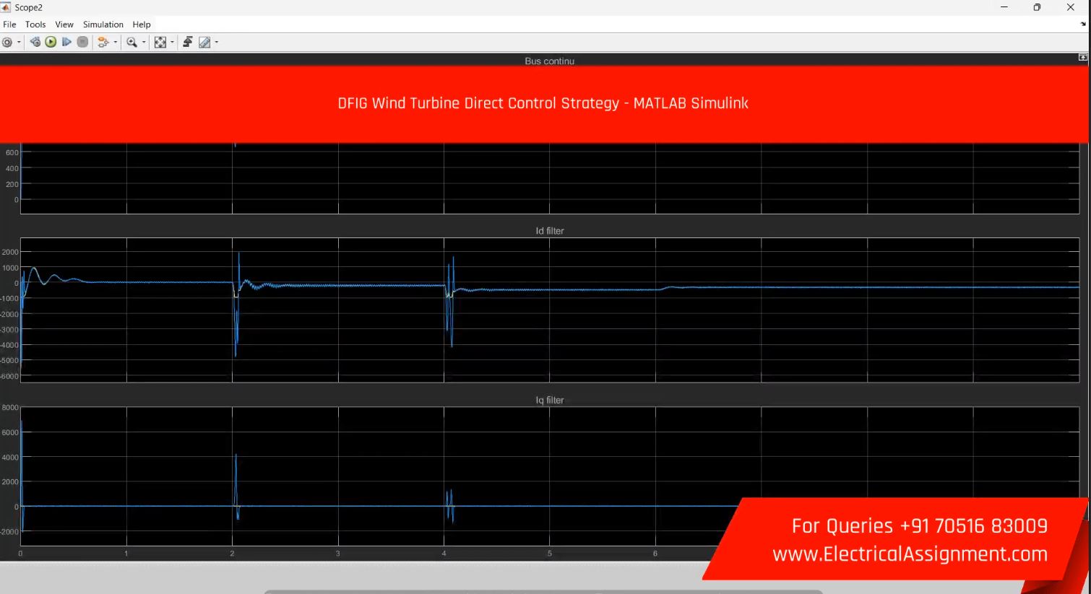Viewport: 1091px width, 594px height.
Task: Open the View menu
Action: [64, 25]
